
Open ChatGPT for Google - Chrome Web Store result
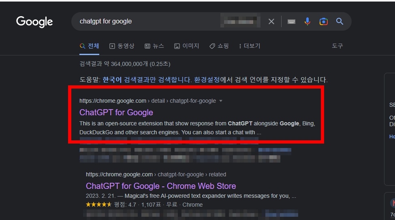pos(161,186)
